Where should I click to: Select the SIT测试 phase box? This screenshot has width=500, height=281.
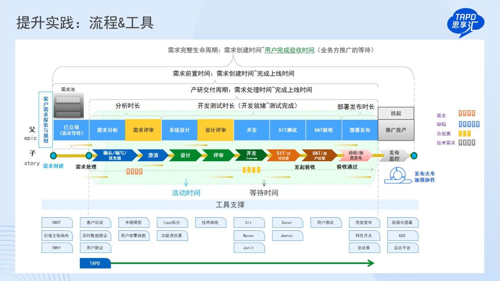[x=288, y=130]
